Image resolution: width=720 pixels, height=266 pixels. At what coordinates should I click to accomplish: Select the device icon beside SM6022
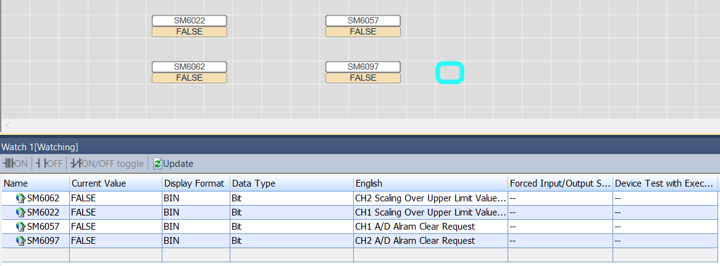coord(21,212)
